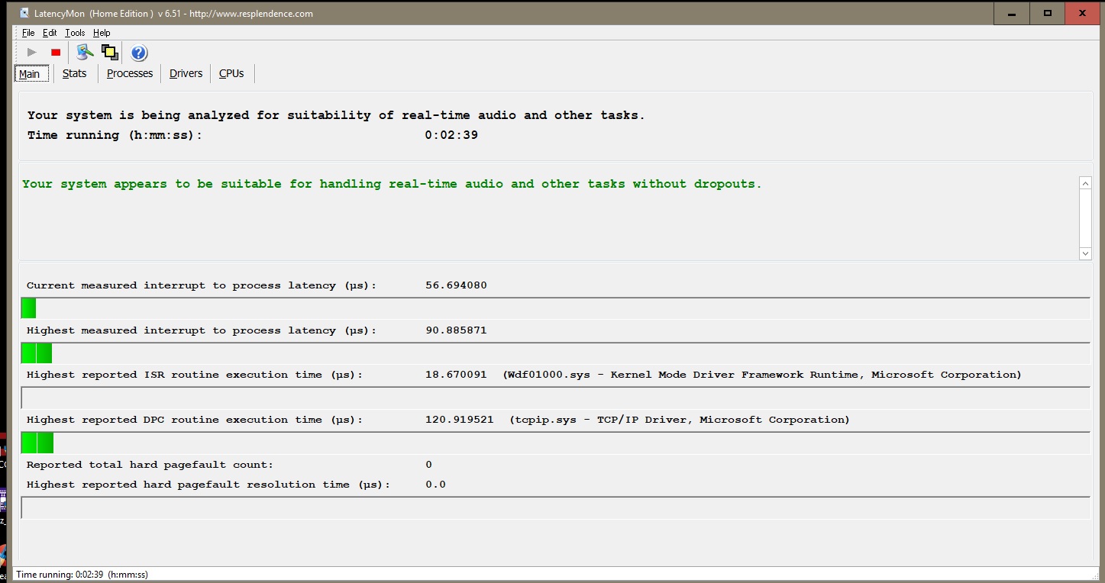The image size is (1105, 583).
Task: Minimize the LatencyMon window
Action: [x=1012, y=13]
